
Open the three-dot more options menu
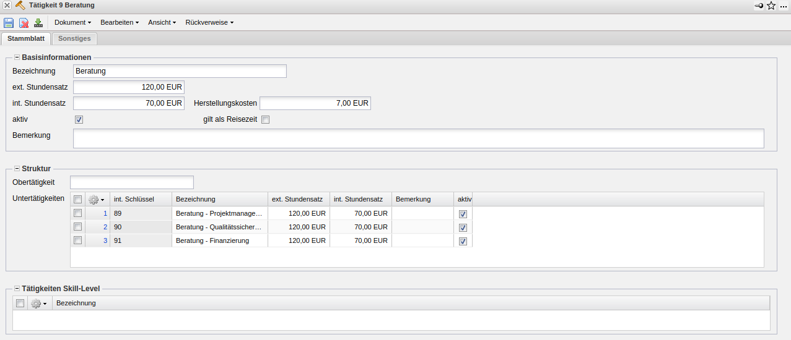pos(784,6)
